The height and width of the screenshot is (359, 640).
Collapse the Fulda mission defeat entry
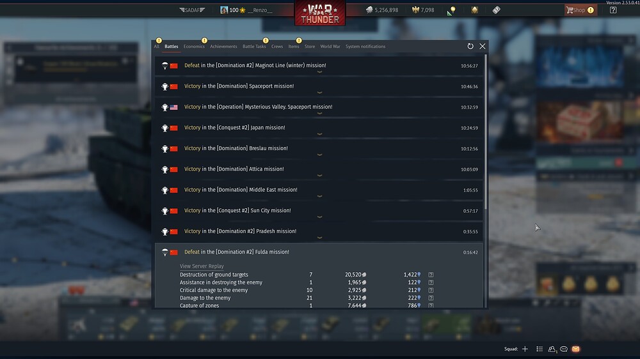pos(319,252)
